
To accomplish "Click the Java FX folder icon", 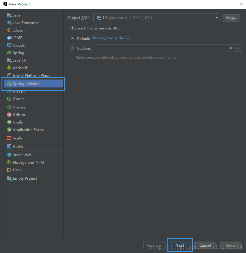I will tap(9, 60).
